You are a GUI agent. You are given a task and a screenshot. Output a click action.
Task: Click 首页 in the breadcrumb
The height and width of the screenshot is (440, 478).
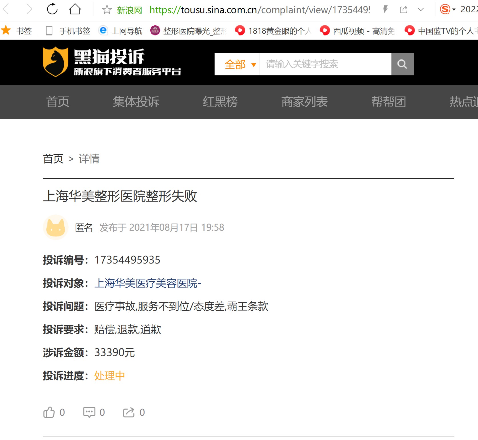(53, 159)
